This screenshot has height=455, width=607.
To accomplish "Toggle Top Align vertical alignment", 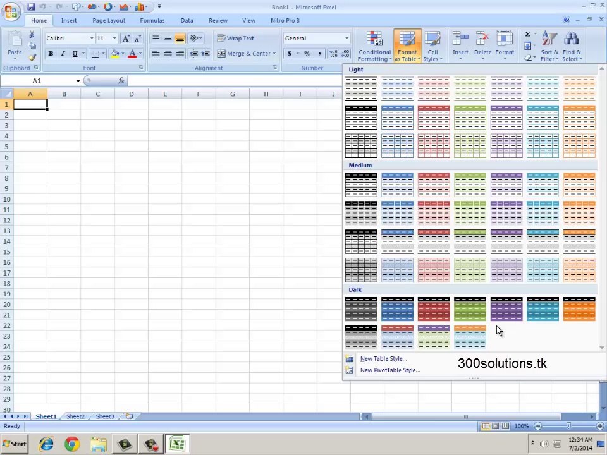I will pyautogui.click(x=156, y=38).
